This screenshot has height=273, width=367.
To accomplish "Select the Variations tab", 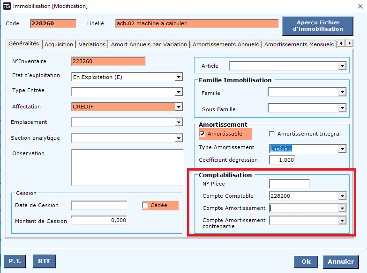I will 92,44.
